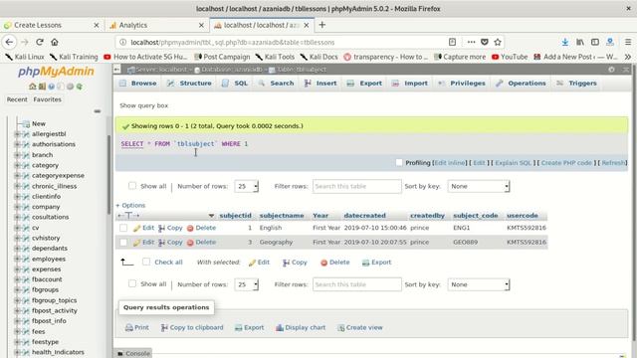Click Print icon in query results operations
637x358 pixels.
(129, 327)
